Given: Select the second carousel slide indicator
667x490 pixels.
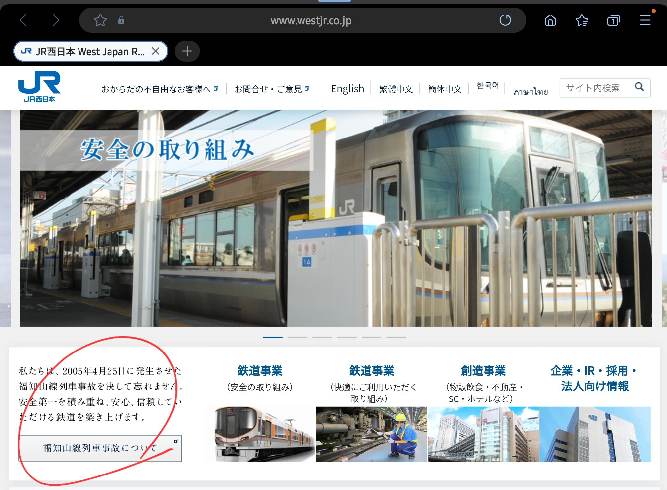Looking at the screenshot, I should (297, 337).
